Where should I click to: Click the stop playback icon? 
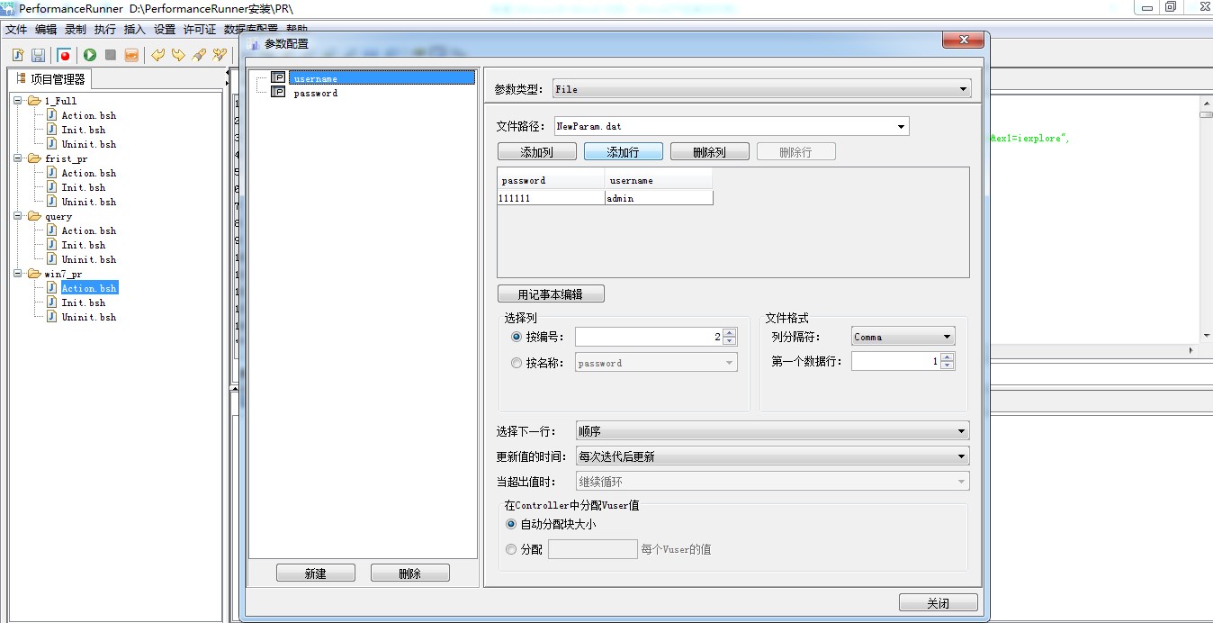point(111,54)
